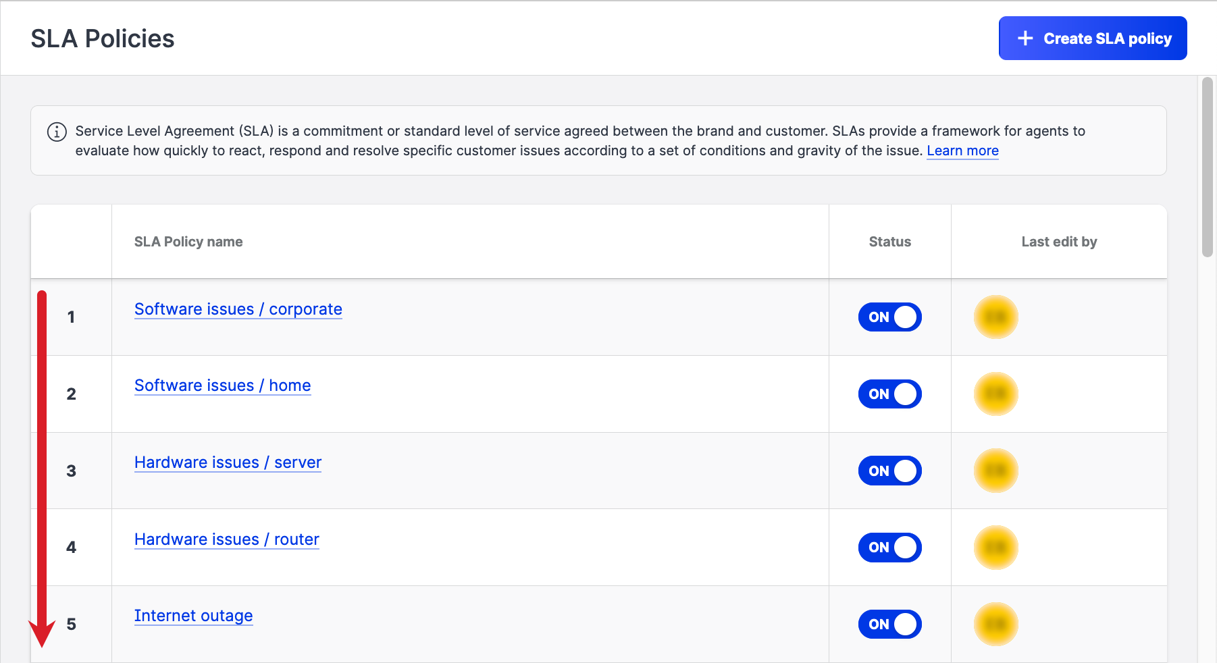Open the Learn more link
This screenshot has width=1217, height=663.
[x=962, y=151]
